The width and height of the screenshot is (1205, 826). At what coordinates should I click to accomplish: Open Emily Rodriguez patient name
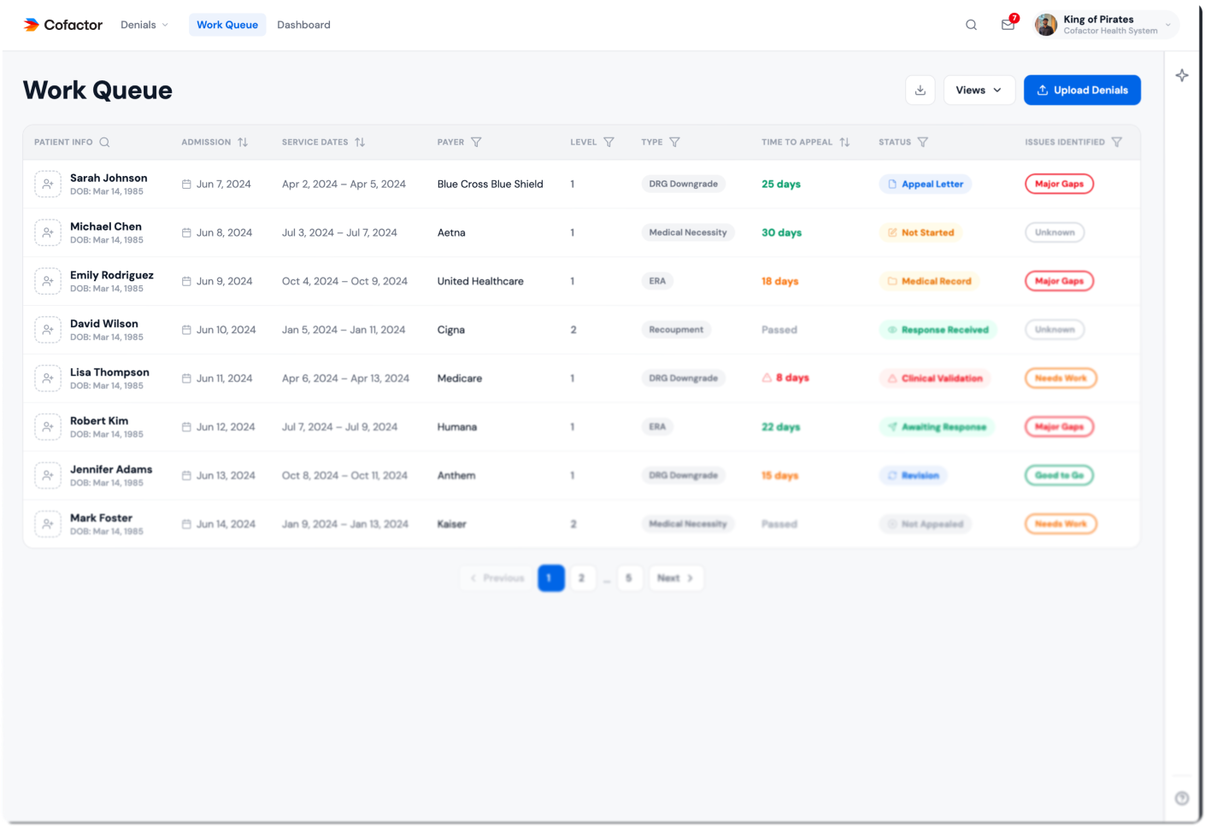[x=112, y=275]
